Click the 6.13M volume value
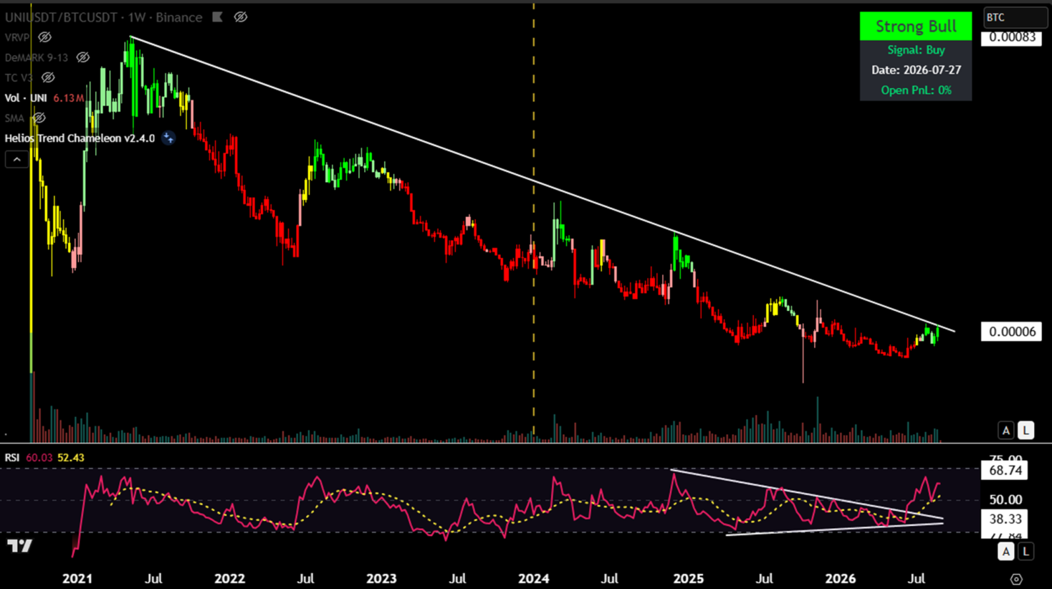 click(x=68, y=97)
